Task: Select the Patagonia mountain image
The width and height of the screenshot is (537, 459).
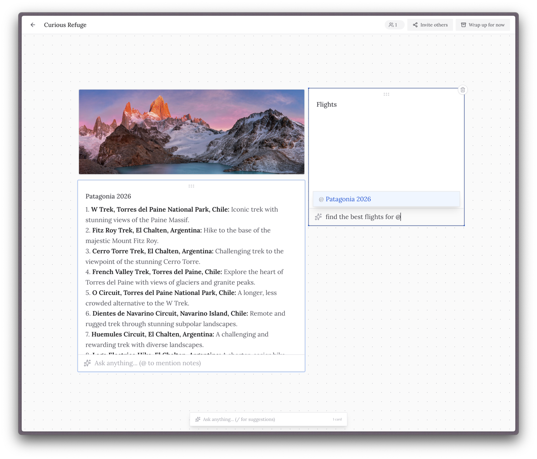Action: [192, 132]
